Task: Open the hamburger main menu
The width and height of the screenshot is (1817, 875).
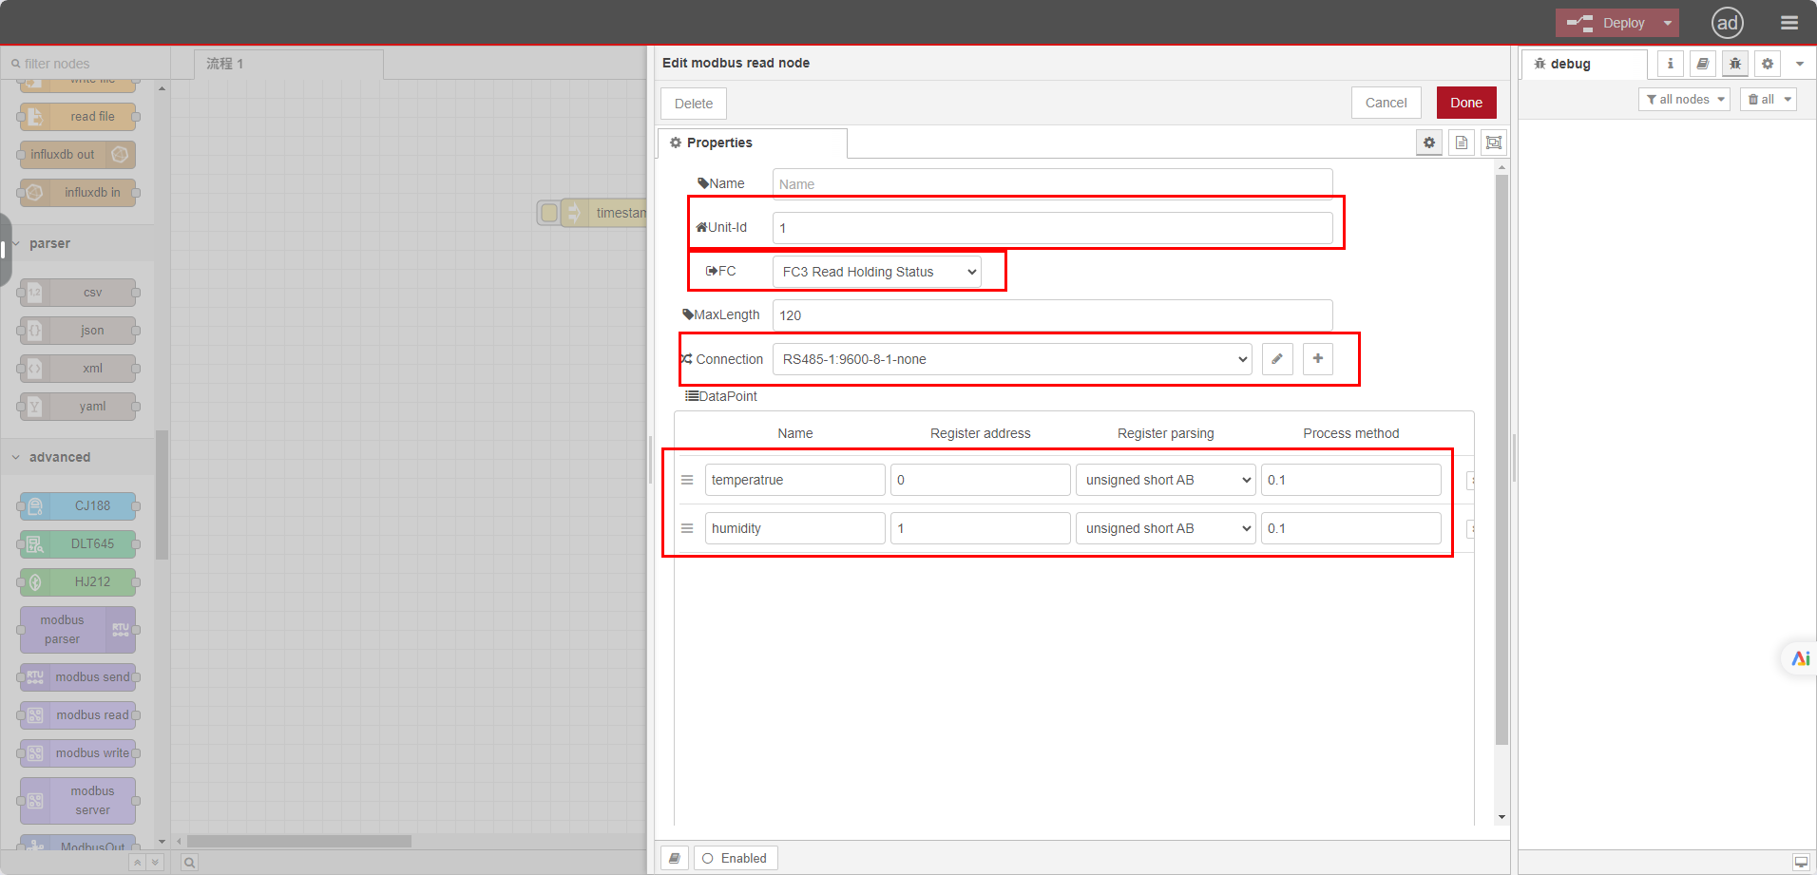Action: point(1788,23)
